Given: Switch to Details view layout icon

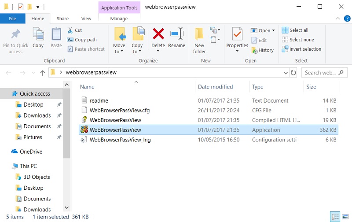Looking at the screenshot, I should click(335, 217).
